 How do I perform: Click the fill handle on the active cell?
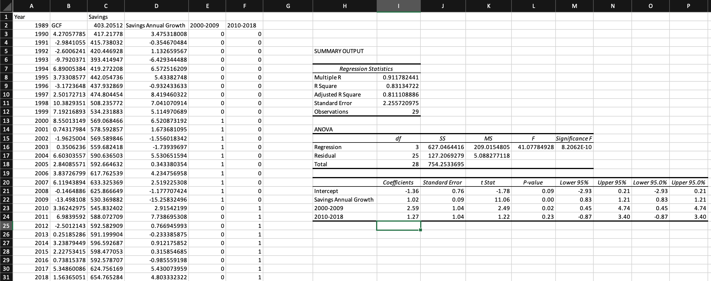tap(420, 230)
